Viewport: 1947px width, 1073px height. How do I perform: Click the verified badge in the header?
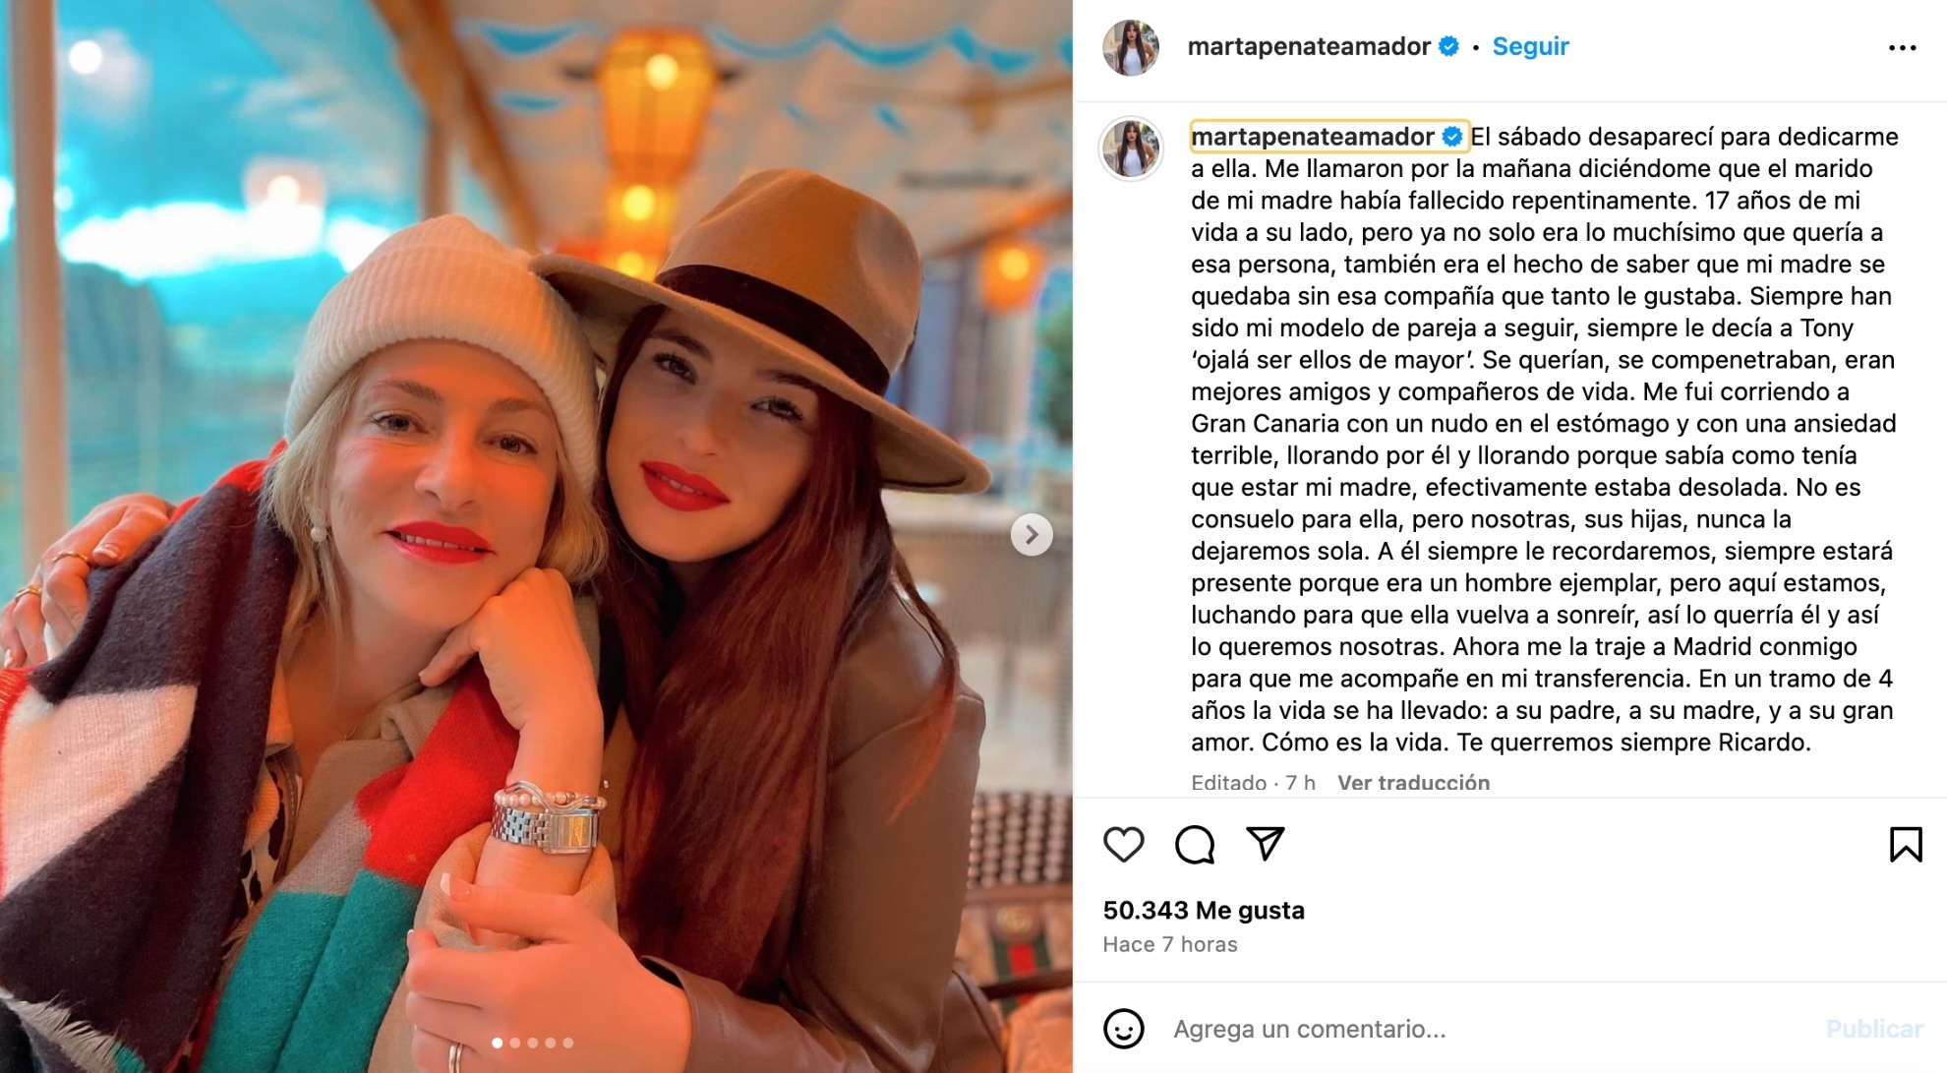point(1448,46)
